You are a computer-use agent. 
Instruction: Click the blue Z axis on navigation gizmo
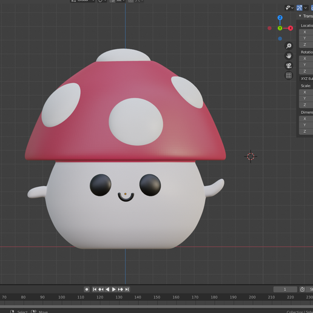[x=280, y=18]
